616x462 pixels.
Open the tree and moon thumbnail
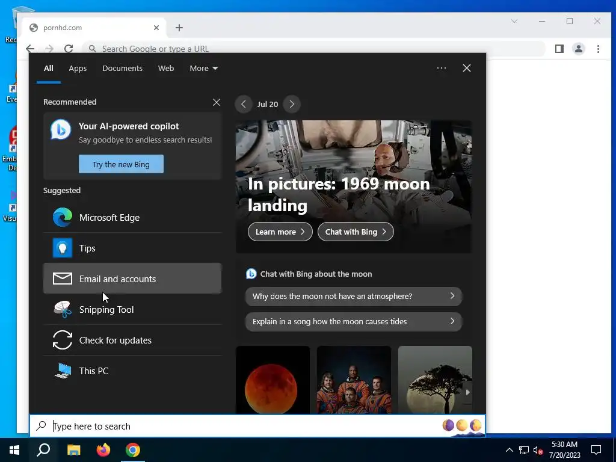click(x=435, y=380)
